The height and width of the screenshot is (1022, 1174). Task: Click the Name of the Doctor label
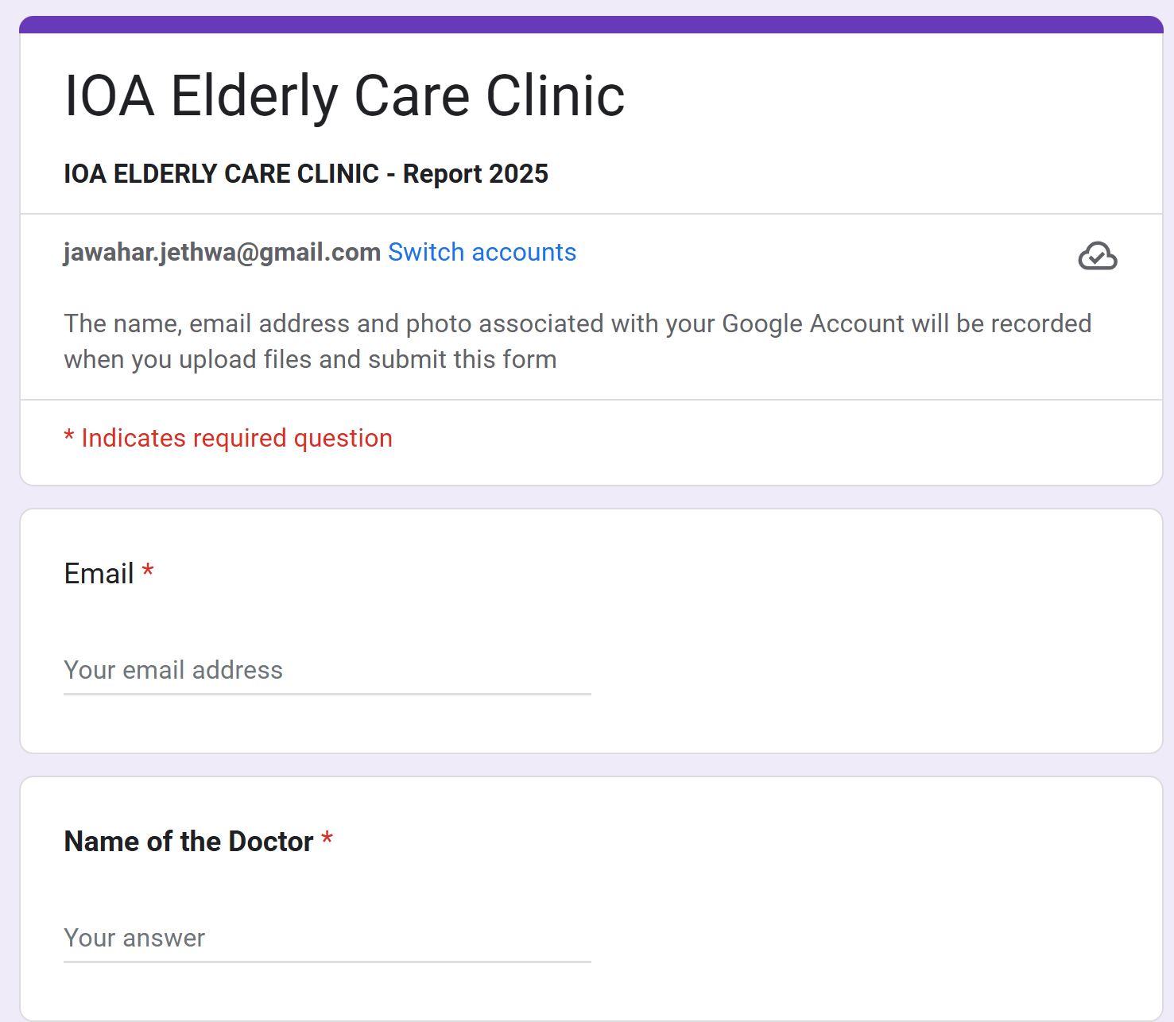point(188,841)
